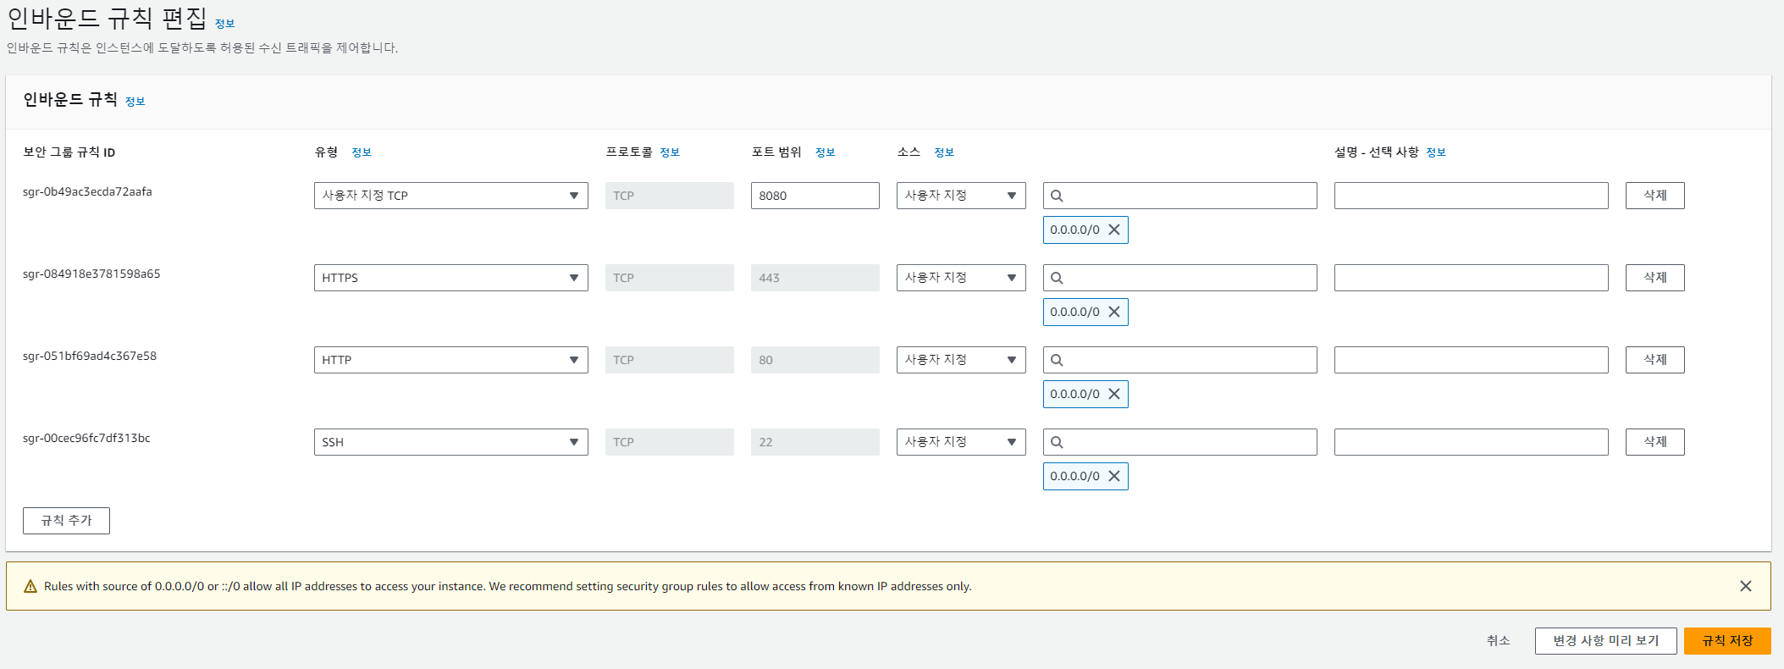Open source 사용자 지정 dropdown for SSH rule
Screen dimensions: 1784x669
click(961, 442)
